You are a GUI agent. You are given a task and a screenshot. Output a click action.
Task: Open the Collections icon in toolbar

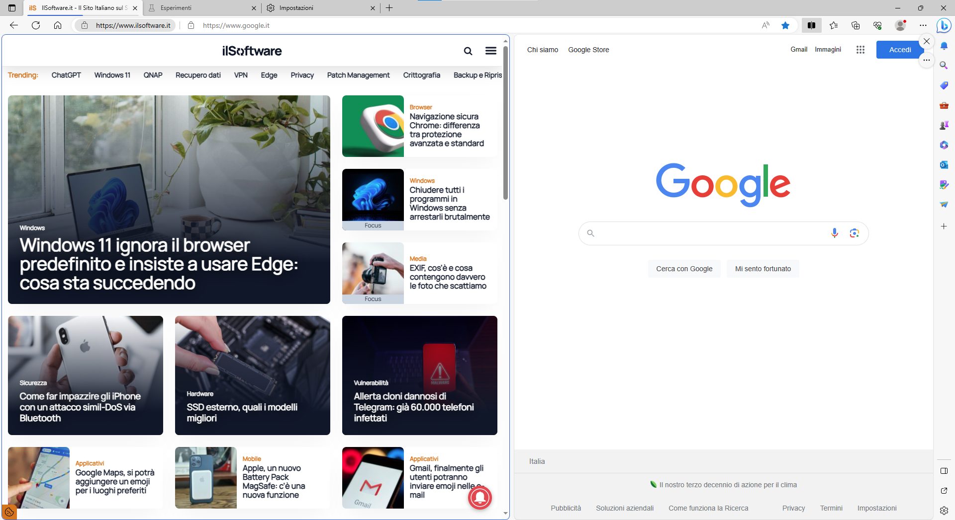point(856,25)
